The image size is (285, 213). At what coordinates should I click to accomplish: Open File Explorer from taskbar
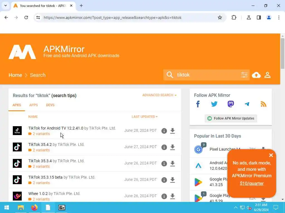click(x=21, y=207)
